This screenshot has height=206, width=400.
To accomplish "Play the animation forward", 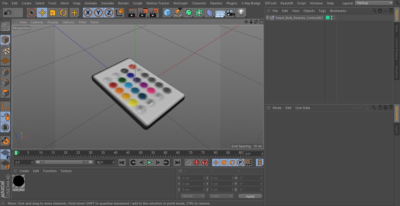I will click(149, 162).
